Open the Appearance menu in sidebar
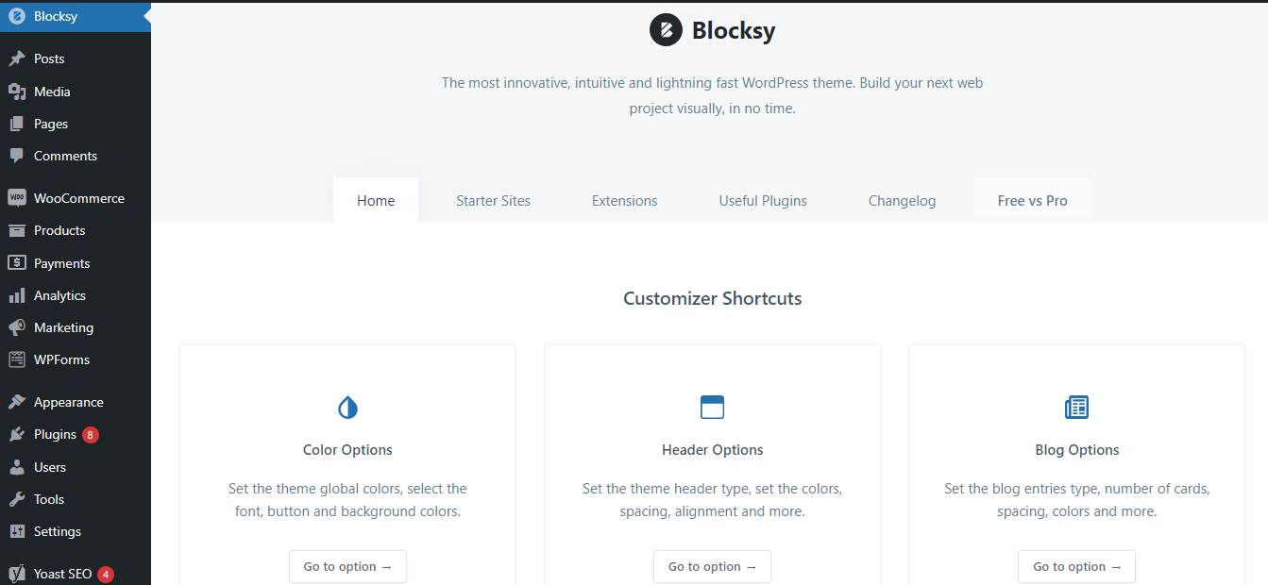This screenshot has height=585, width=1268. coord(68,402)
